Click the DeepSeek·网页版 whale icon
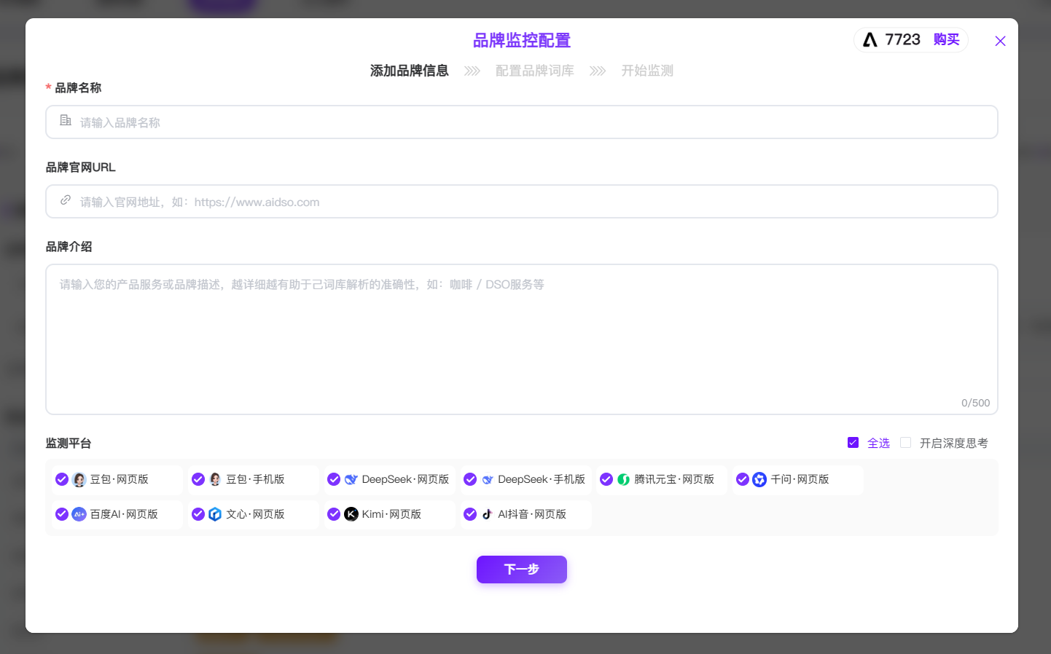The width and height of the screenshot is (1051, 654). pos(351,479)
